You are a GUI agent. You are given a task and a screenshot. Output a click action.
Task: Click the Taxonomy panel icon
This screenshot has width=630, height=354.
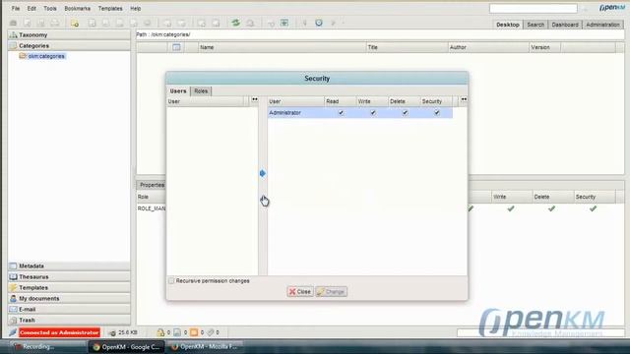[13, 35]
